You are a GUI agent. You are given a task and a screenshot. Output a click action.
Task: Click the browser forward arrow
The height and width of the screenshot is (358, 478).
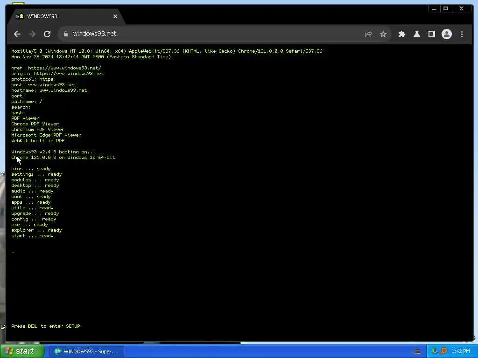(32, 34)
